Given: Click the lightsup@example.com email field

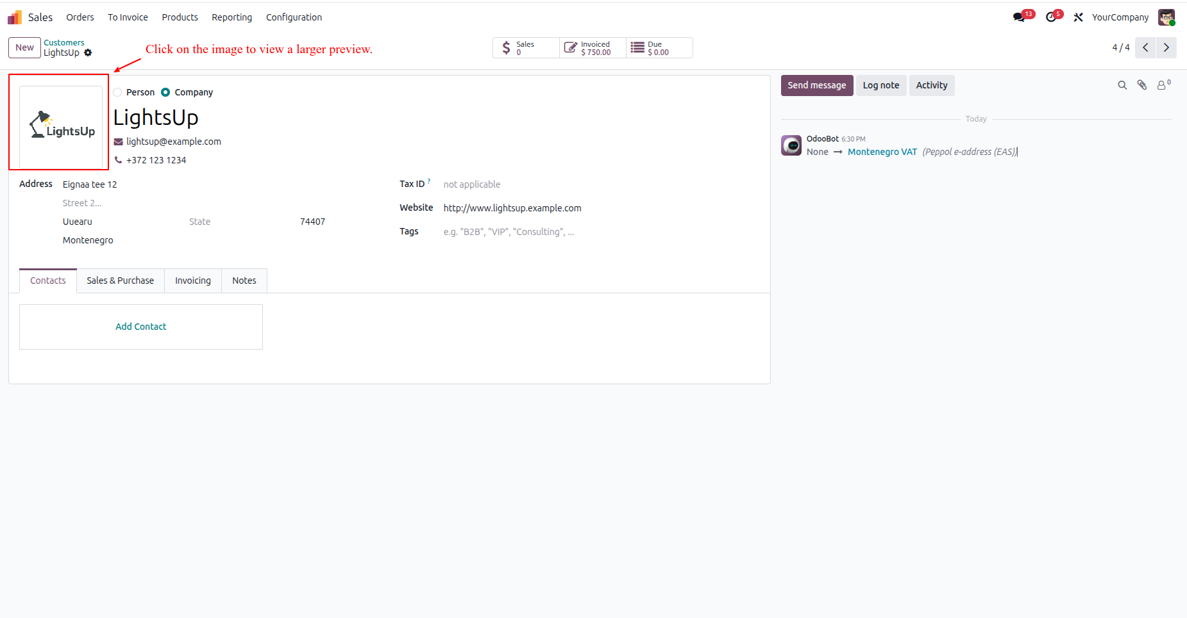Looking at the screenshot, I should coord(174,142).
